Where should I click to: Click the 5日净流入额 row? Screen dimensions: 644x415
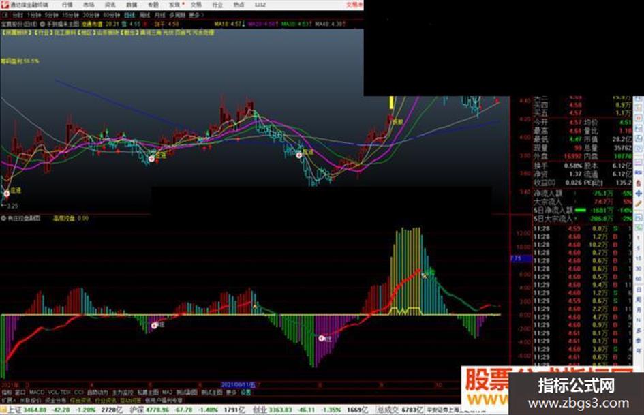(x=583, y=211)
